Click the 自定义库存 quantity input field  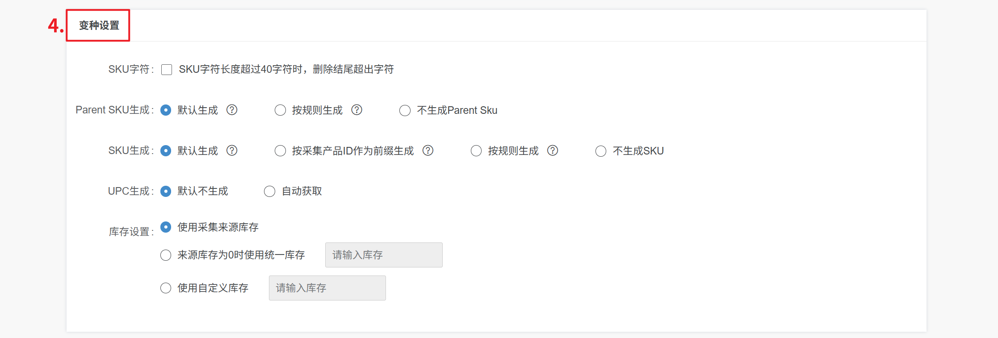(327, 288)
